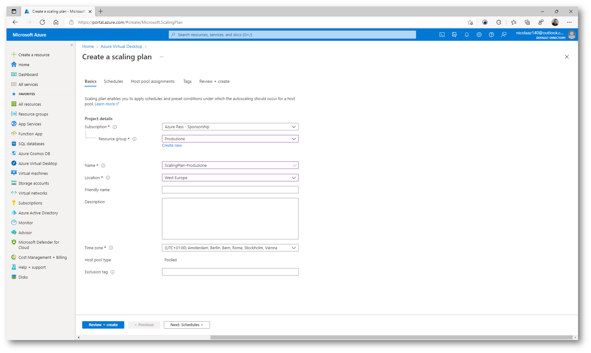This screenshot has height=353, width=591.
Task: Switch to the Tags tab
Action: pyautogui.click(x=187, y=81)
